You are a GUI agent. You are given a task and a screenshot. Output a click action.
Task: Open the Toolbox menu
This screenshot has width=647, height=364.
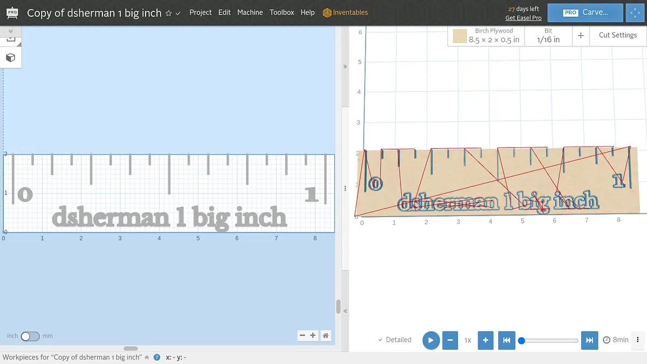282,12
